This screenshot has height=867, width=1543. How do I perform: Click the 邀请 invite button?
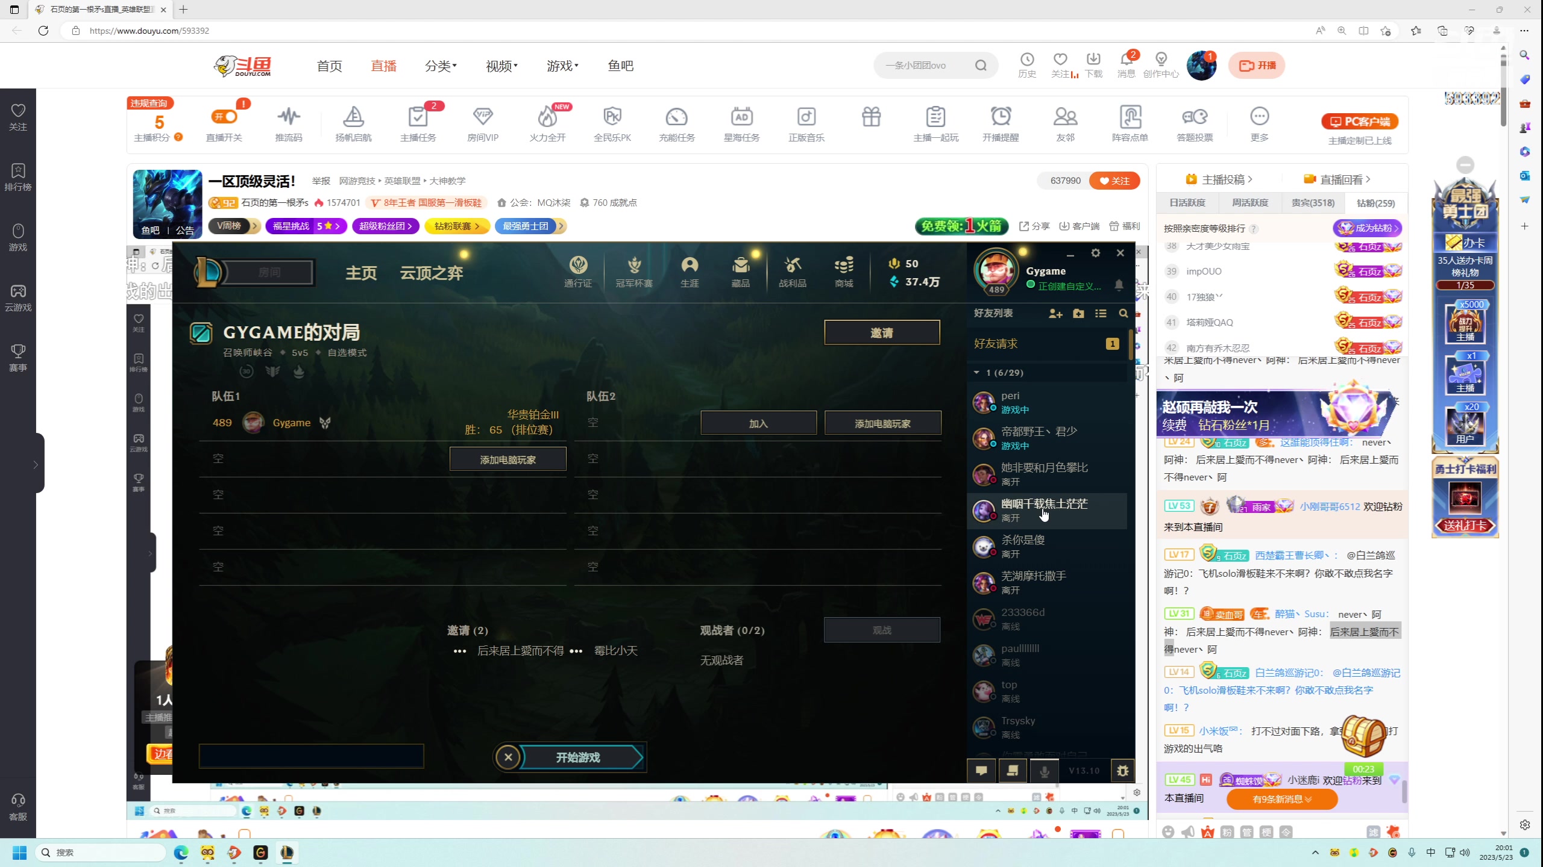click(882, 332)
